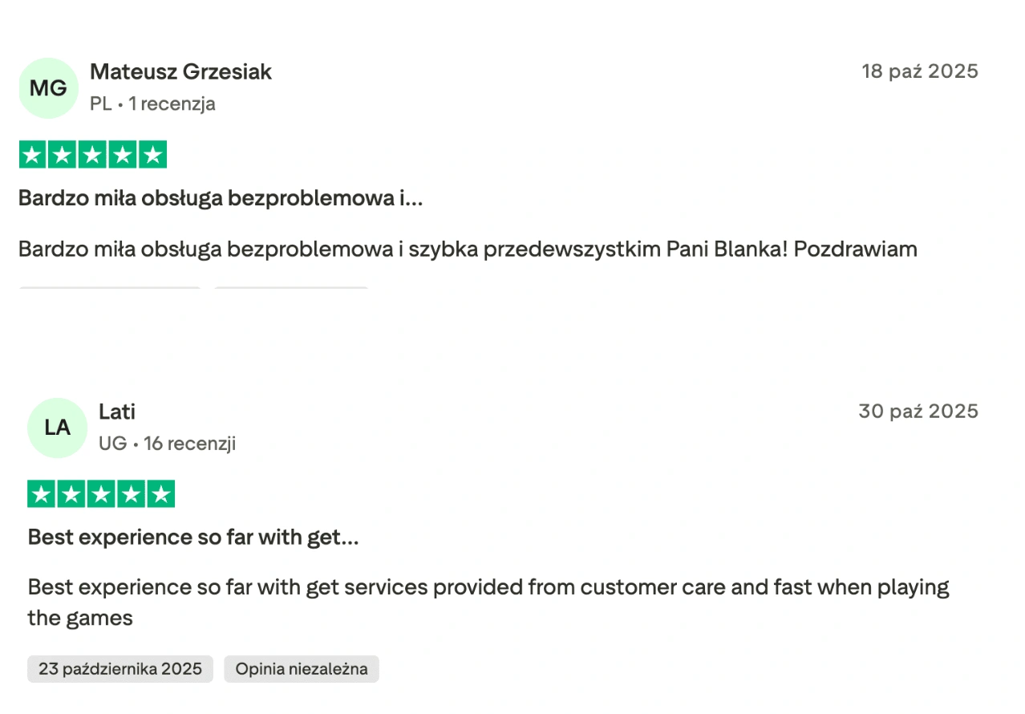The image size is (1025, 714).
Task: Click the "PL • 1 recenzja" reviewer info
Action: (x=152, y=103)
